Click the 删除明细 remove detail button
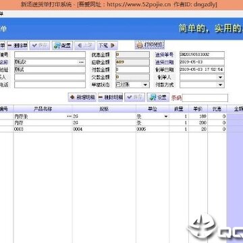243x243 pixels. pyautogui.click(x=111, y=97)
